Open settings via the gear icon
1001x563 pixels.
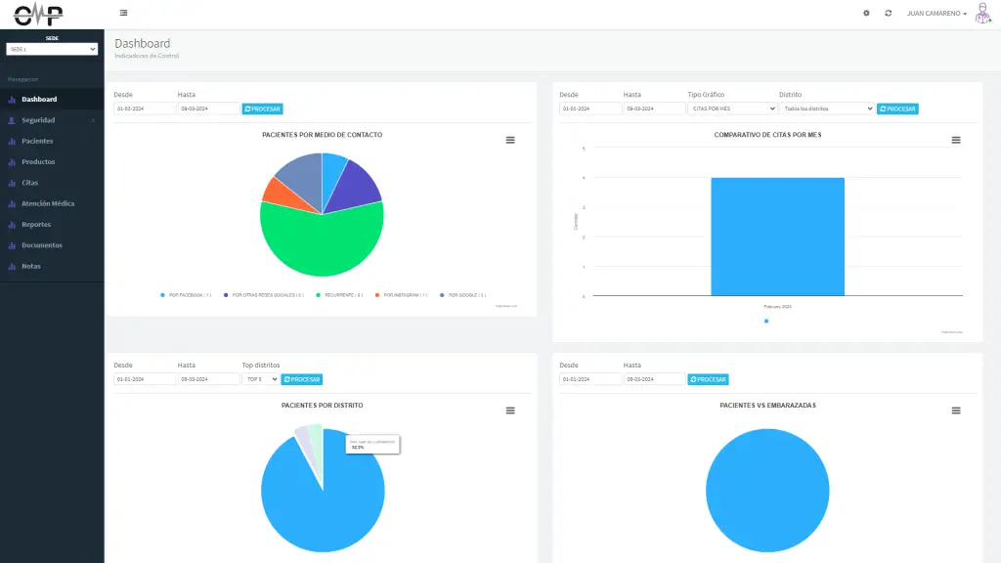(866, 14)
